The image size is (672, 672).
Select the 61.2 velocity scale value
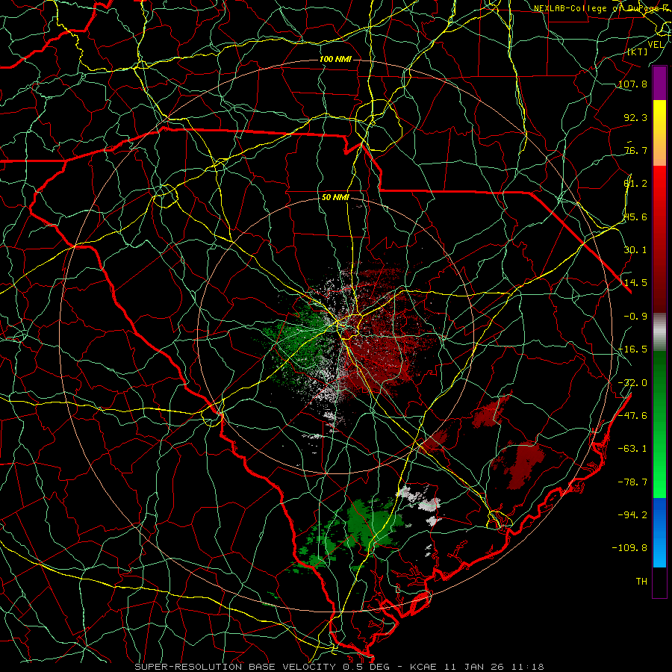635,184
